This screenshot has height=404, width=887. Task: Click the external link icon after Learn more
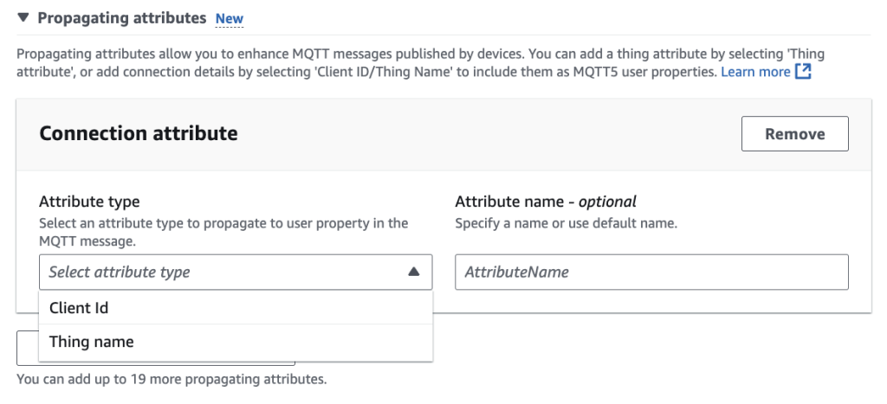803,72
